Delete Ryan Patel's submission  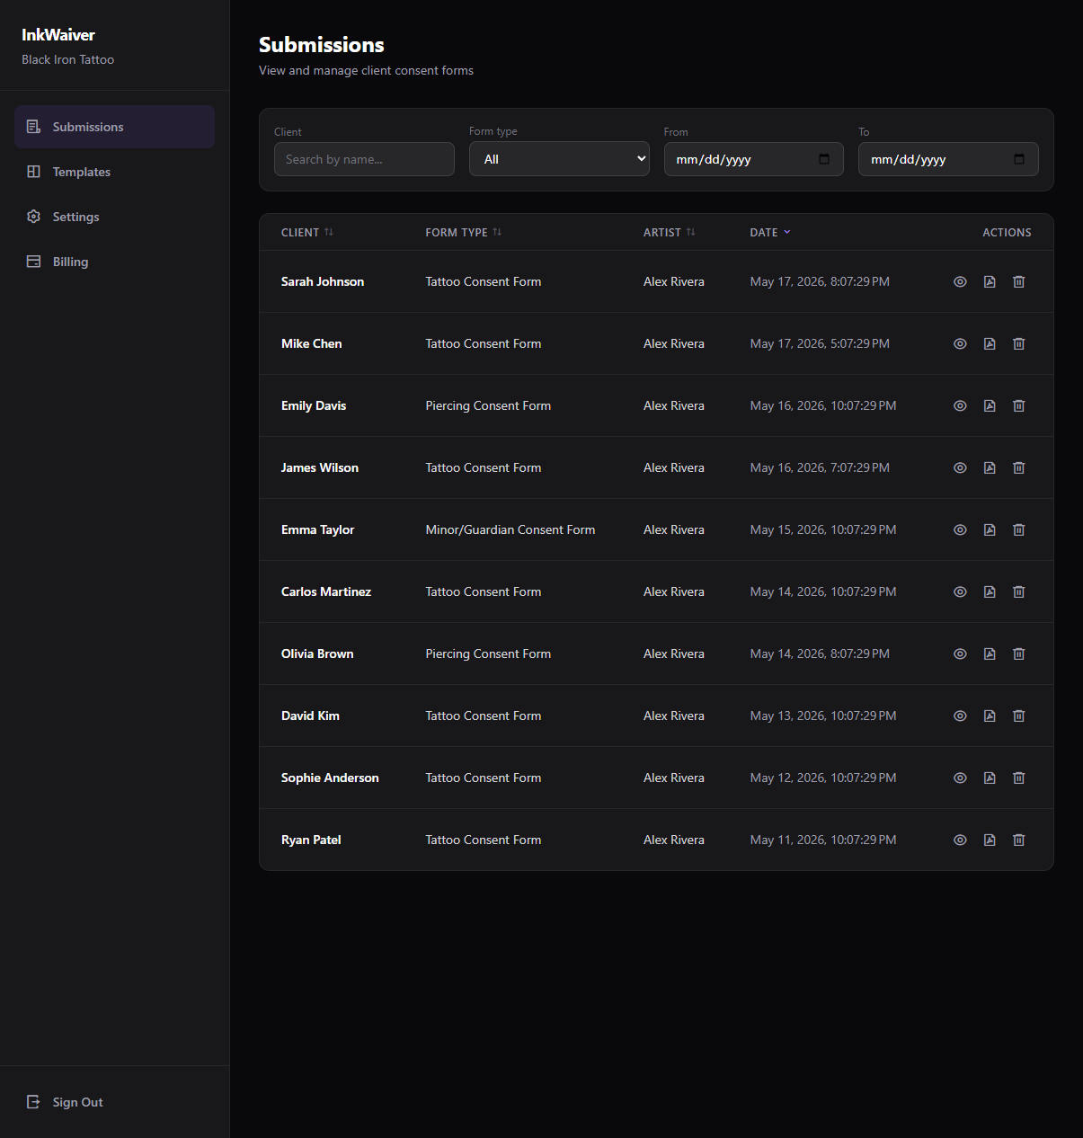pos(1019,840)
